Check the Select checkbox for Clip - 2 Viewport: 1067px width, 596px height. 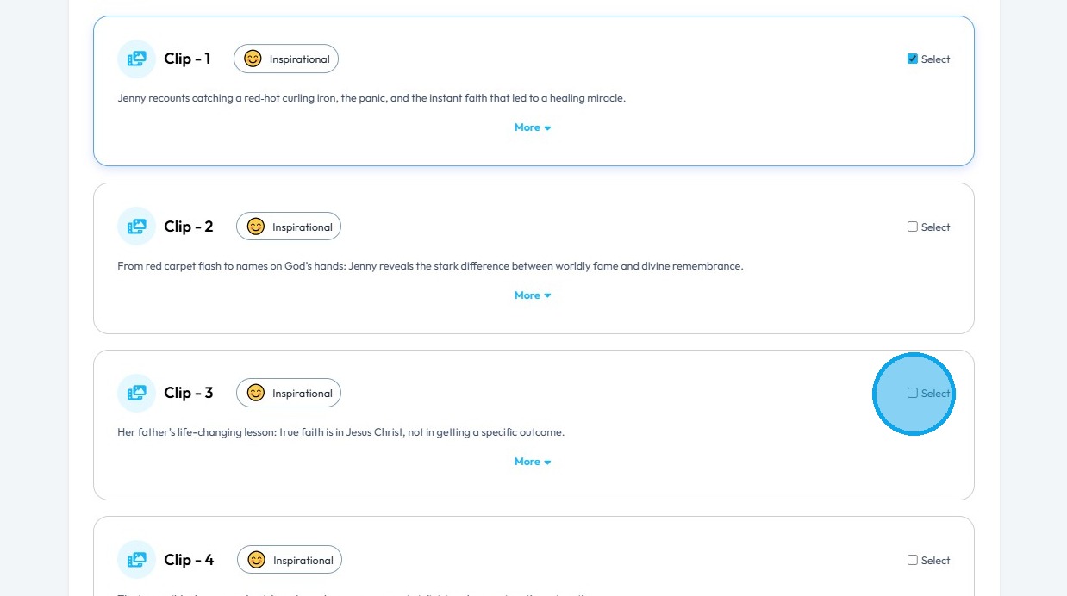pyautogui.click(x=913, y=227)
